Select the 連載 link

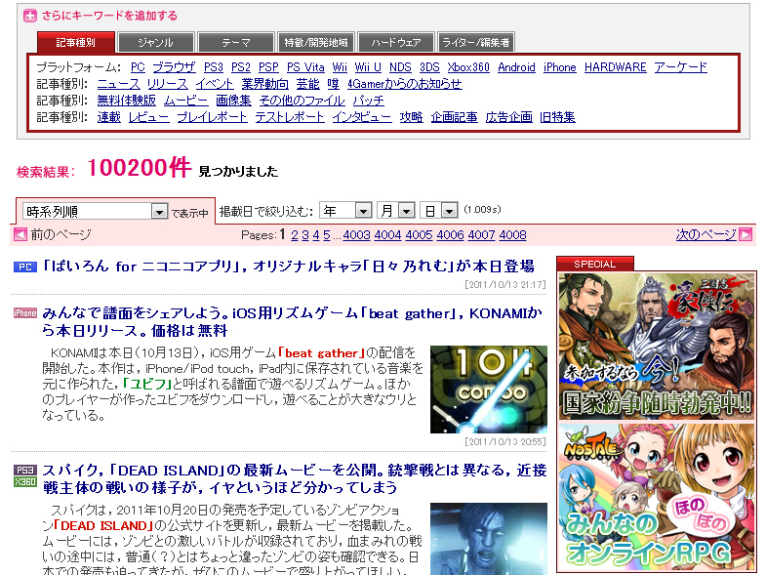(x=109, y=117)
